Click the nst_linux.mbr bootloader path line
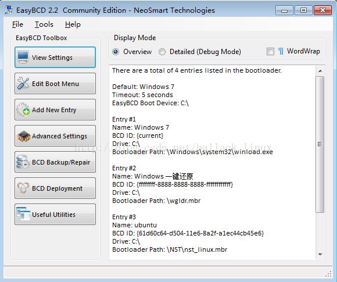 click(x=170, y=249)
